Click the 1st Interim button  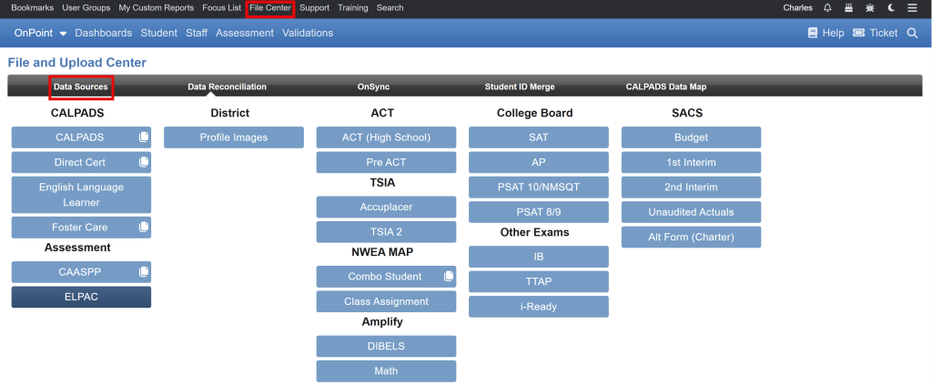click(692, 162)
